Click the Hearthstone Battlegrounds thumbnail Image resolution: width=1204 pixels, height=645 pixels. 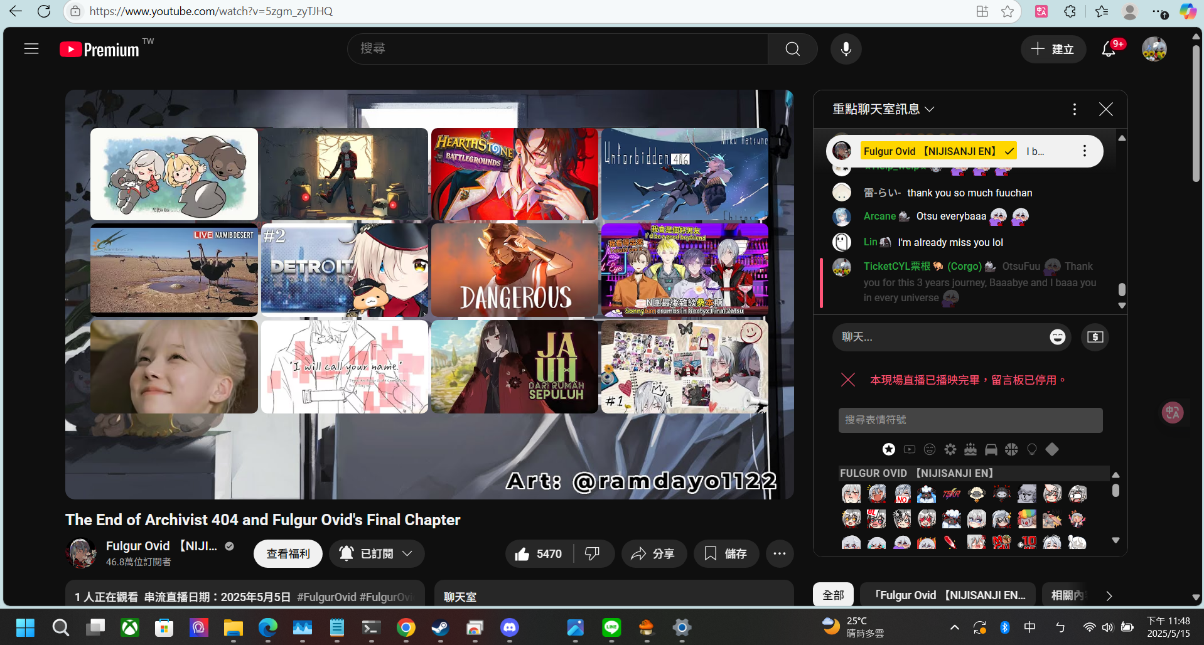tap(515, 174)
